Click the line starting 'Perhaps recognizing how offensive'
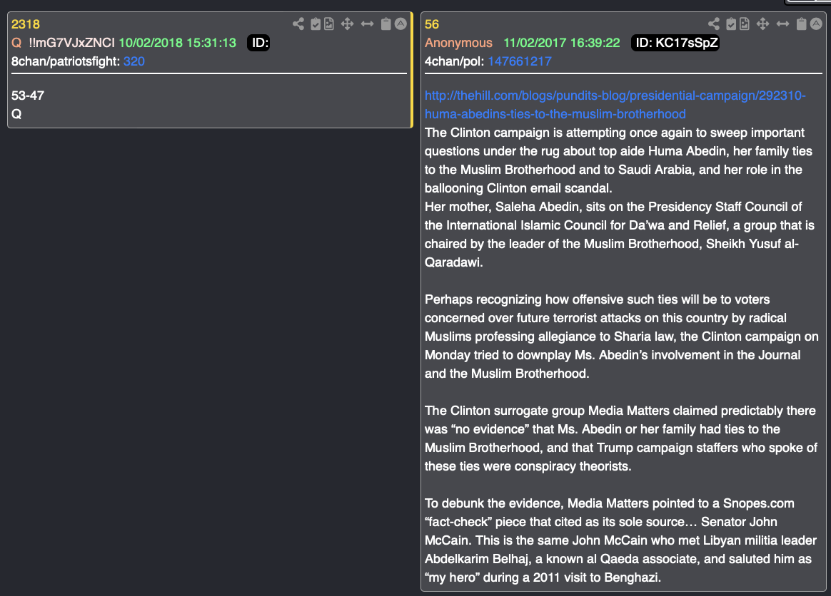This screenshot has width=831, height=596. click(x=598, y=299)
